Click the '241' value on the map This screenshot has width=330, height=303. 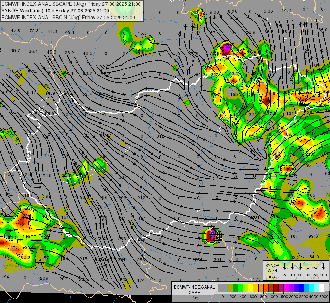click(122, 218)
